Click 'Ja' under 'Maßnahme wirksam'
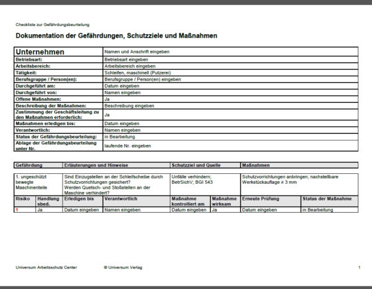 215,210
